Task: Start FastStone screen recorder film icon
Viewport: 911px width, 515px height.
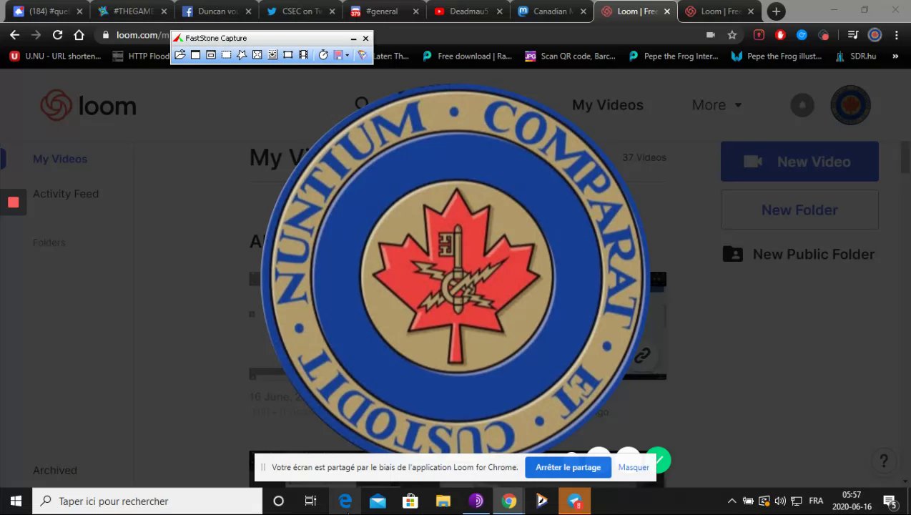Action: tap(303, 55)
